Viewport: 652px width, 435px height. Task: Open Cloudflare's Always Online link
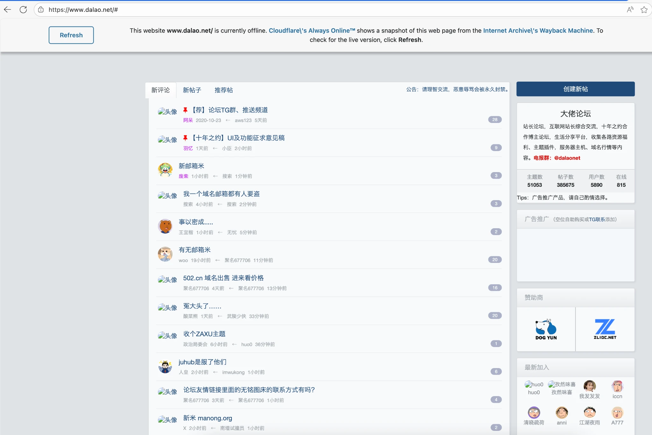tap(312, 31)
